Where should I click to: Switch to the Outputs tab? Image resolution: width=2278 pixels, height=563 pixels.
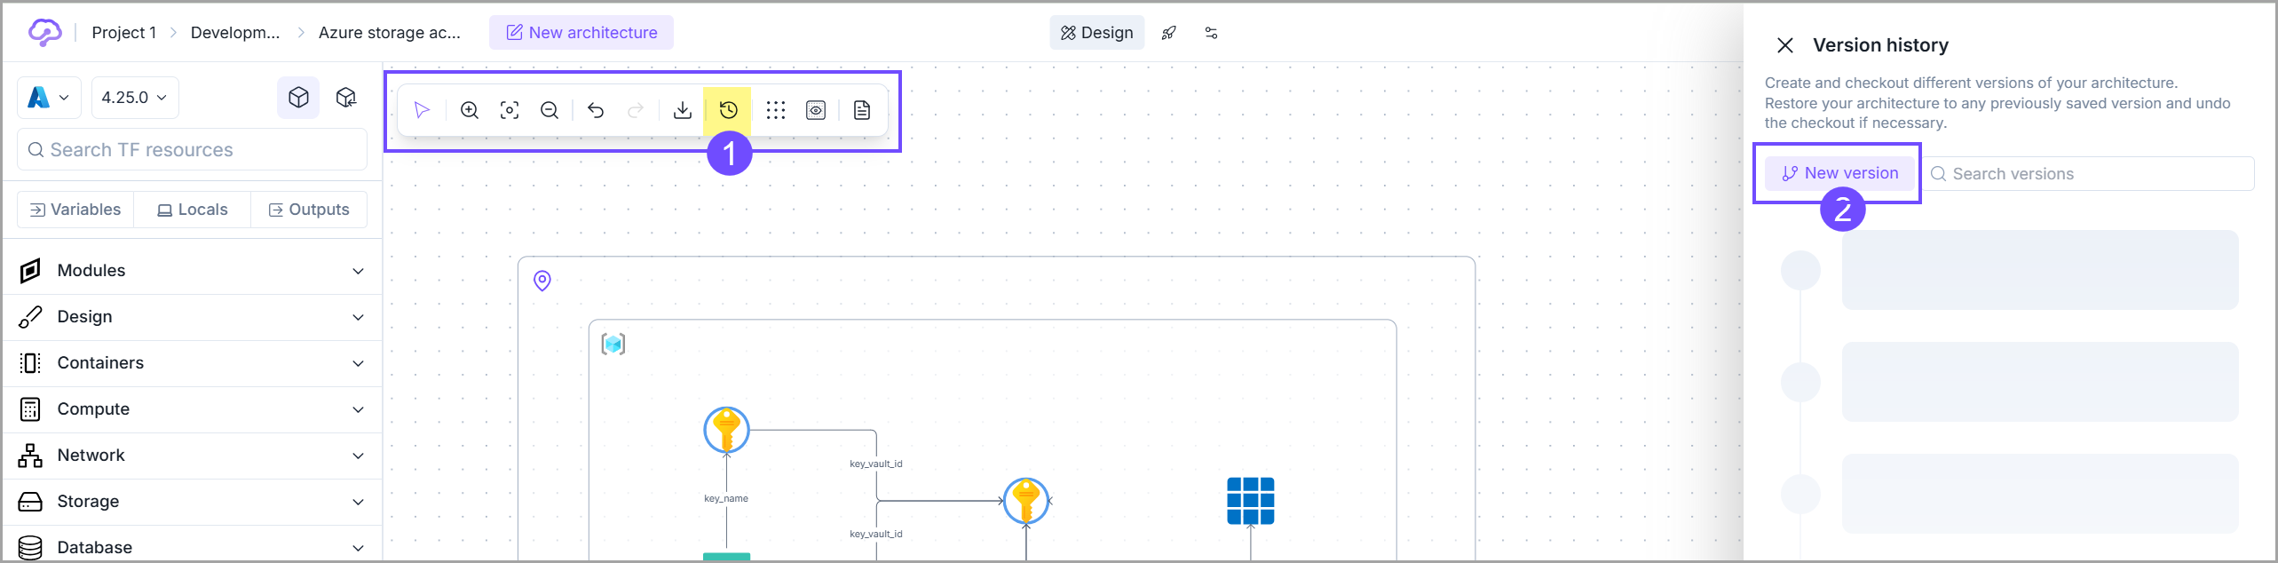coord(309,210)
